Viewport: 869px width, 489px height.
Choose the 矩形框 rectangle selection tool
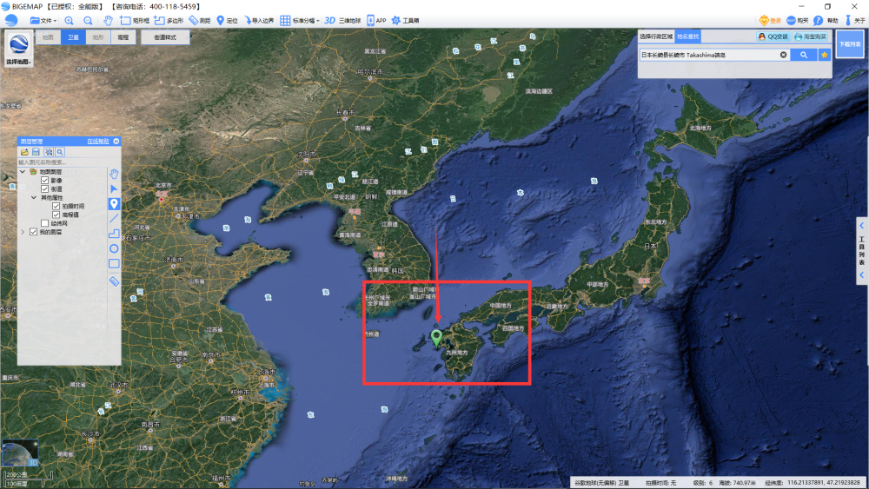135,21
